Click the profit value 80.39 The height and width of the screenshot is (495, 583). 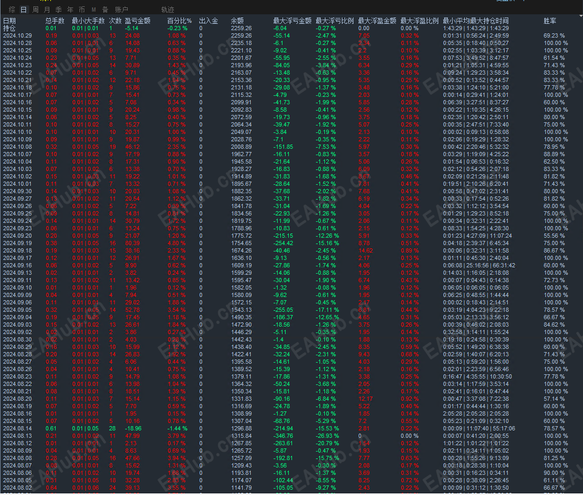[132, 243]
